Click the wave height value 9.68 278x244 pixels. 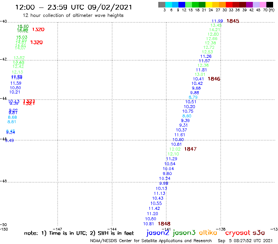[196, 88]
